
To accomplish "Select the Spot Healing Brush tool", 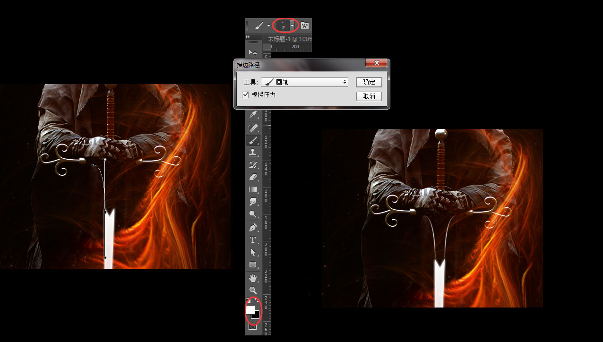I will point(253,128).
